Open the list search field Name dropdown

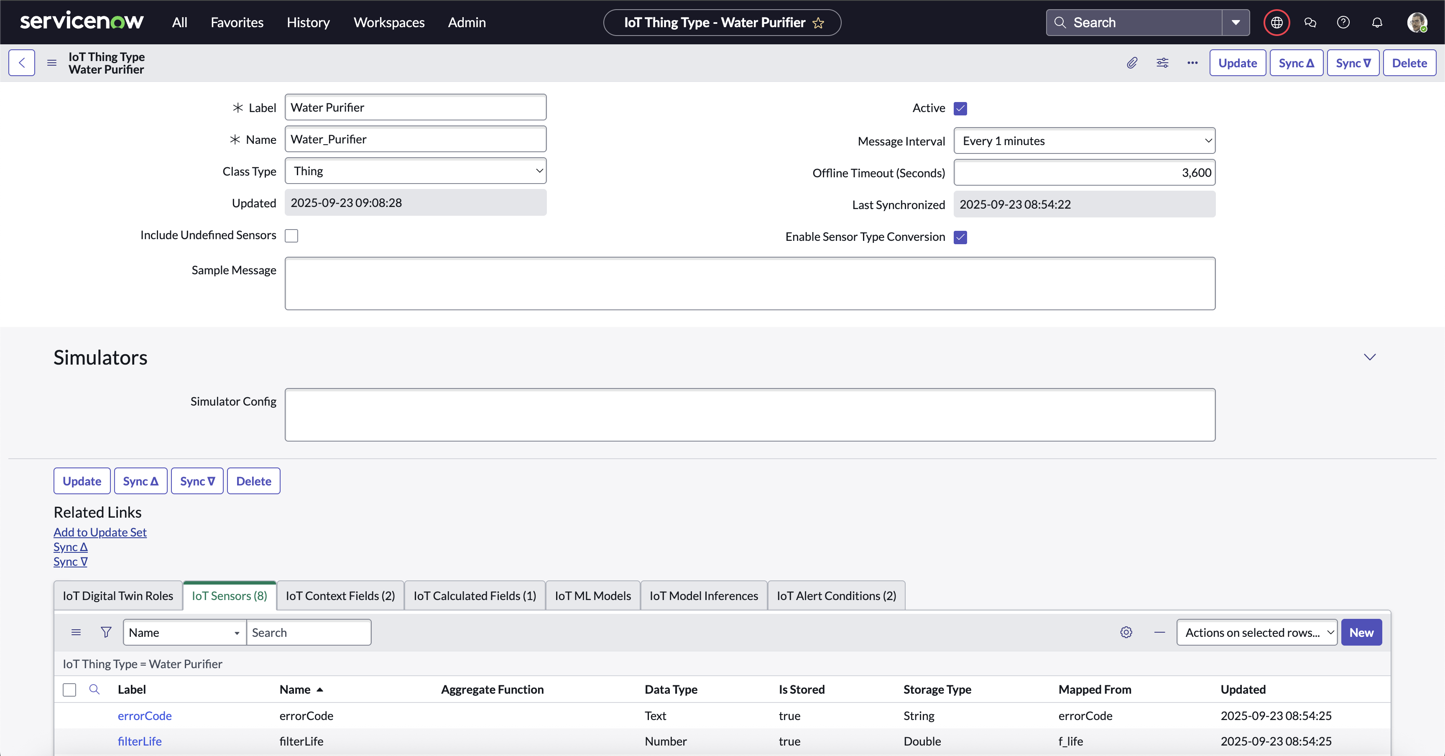coord(184,632)
